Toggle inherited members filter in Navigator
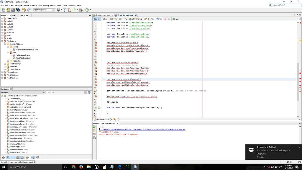Viewport: 302px width, 170px height. coord(3,157)
